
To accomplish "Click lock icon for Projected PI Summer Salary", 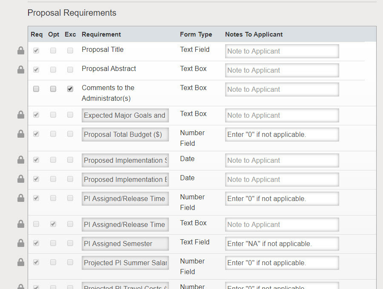I will [x=21, y=262].
